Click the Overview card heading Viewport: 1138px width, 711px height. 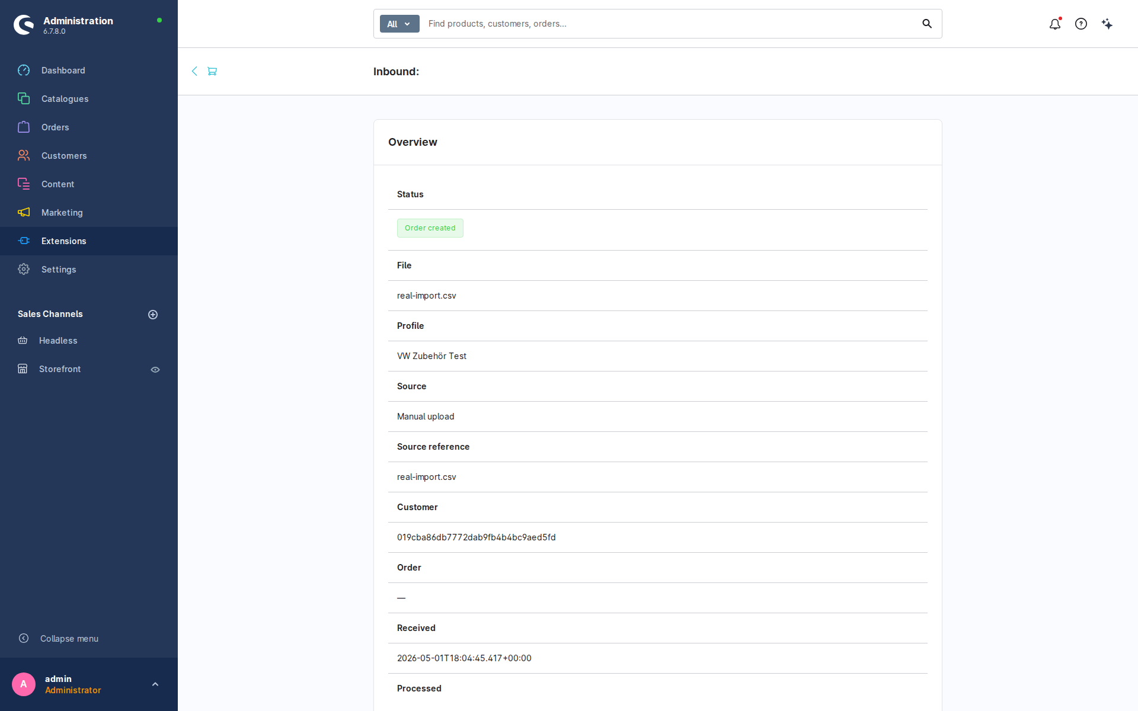(413, 142)
